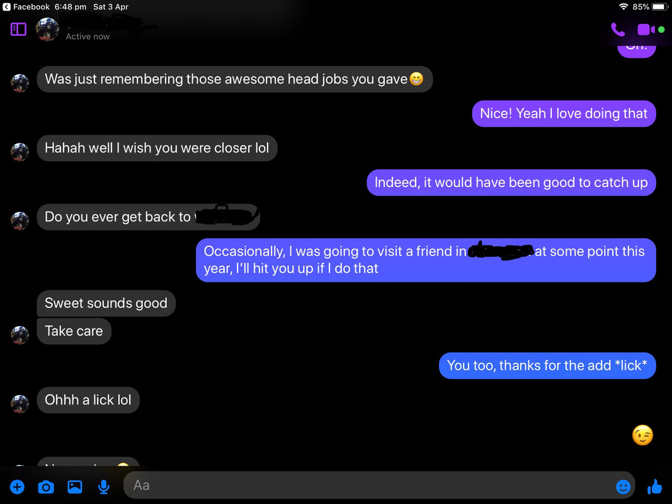The height and width of the screenshot is (504, 672).
Task: Open more actions with the plus icon
Action: click(17, 487)
